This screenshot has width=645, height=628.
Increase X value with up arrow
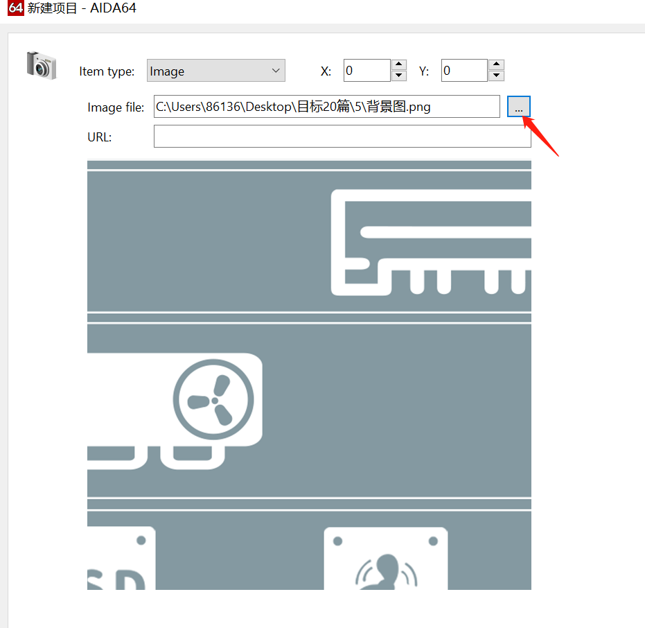[x=399, y=65]
